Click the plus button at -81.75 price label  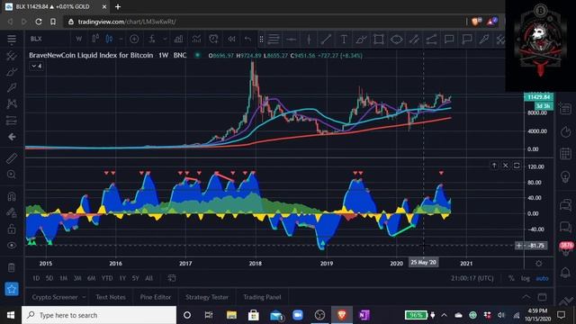tap(518, 246)
